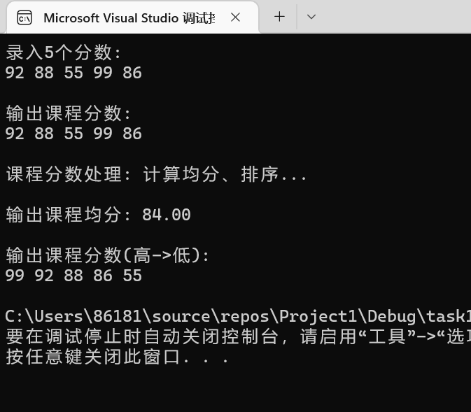Image resolution: width=471 pixels, height=412 pixels.
Task: Click the score 55 at the sorted line's end
Action: [132, 276]
